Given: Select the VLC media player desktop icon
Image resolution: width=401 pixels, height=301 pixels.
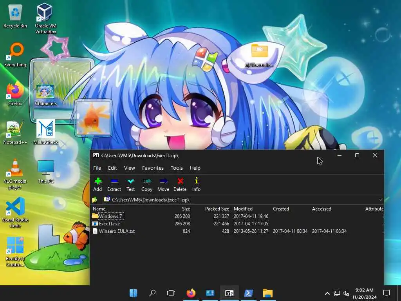Looking at the screenshot, I should pyautogui.click(x=15, y=174).
